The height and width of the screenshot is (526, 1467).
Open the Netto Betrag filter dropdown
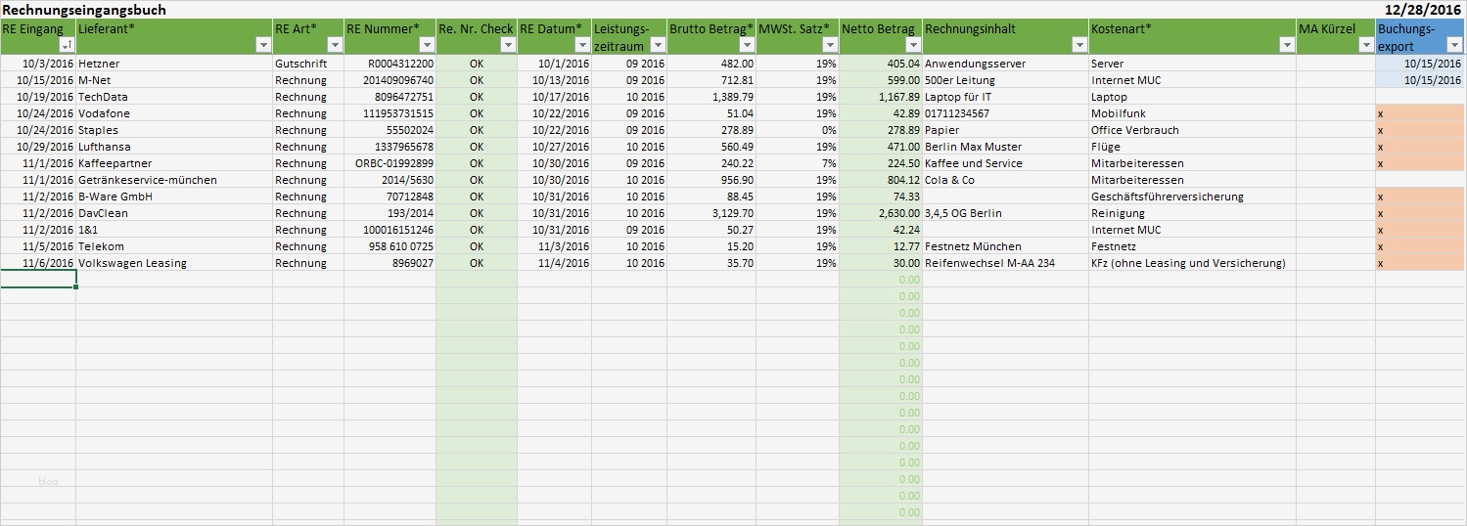tap(913, 45)
